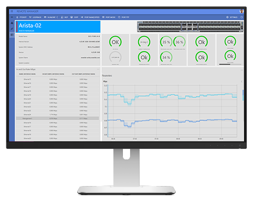Open Settings in the toolbar
The image size is (253, 197).
pos(232,17)
